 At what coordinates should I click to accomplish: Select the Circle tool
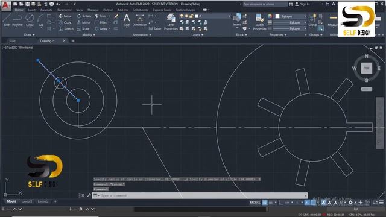tap(30, 19)
